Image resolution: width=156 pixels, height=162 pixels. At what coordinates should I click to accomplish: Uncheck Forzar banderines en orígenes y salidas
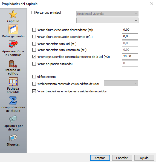[34, 91]
